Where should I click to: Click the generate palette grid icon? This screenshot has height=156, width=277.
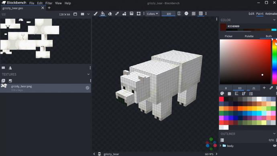229,94
